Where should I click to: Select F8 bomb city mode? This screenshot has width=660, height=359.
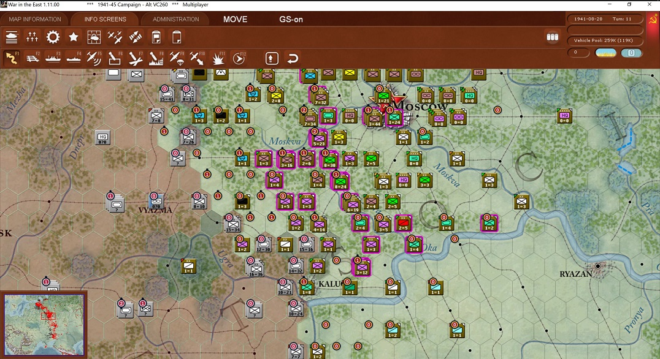(x=156, y=58)
